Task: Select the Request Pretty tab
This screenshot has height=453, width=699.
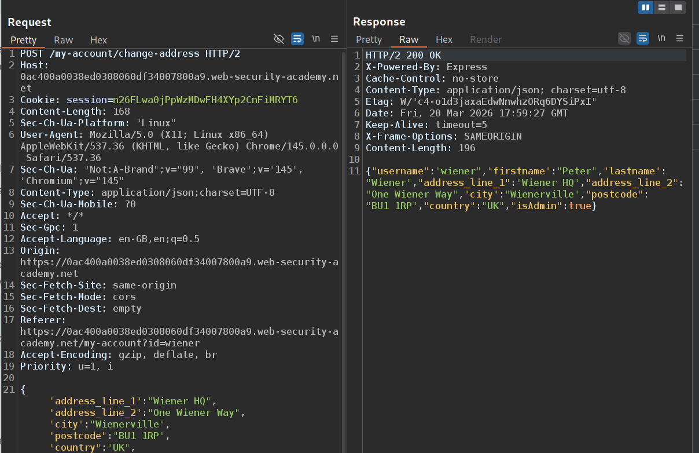Action: click(x=24, y=40)
